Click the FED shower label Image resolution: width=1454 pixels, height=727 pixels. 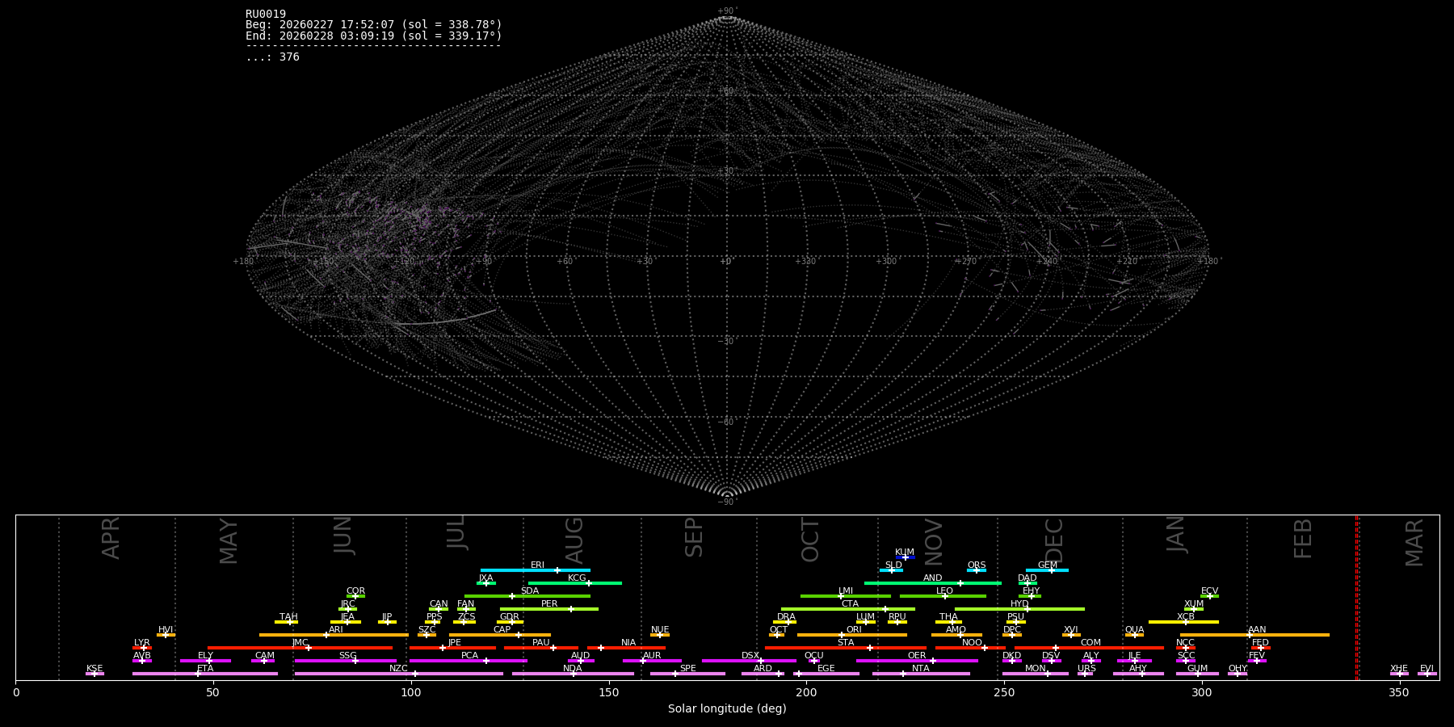[x=1260, y=643]
